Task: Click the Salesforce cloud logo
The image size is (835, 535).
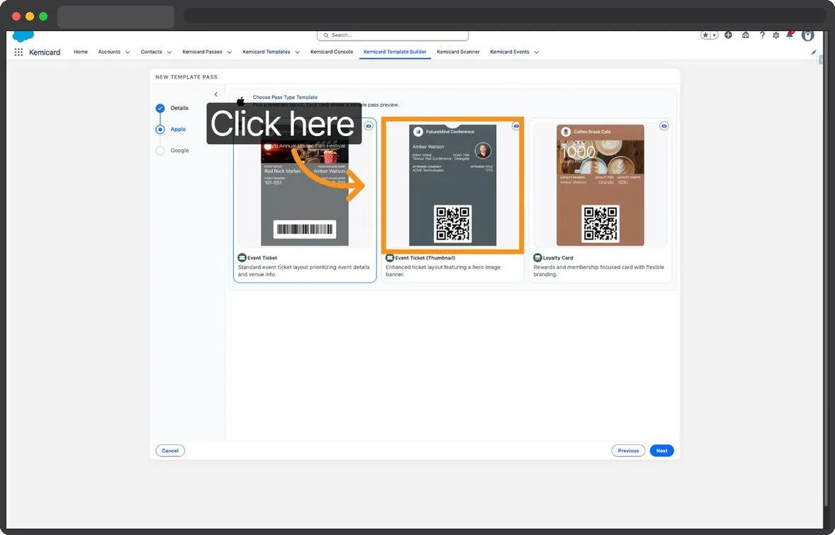Action: (23, 35)
